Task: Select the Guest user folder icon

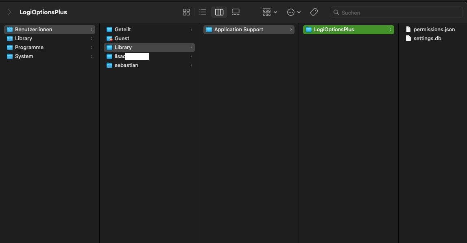Action: [109, 39]
